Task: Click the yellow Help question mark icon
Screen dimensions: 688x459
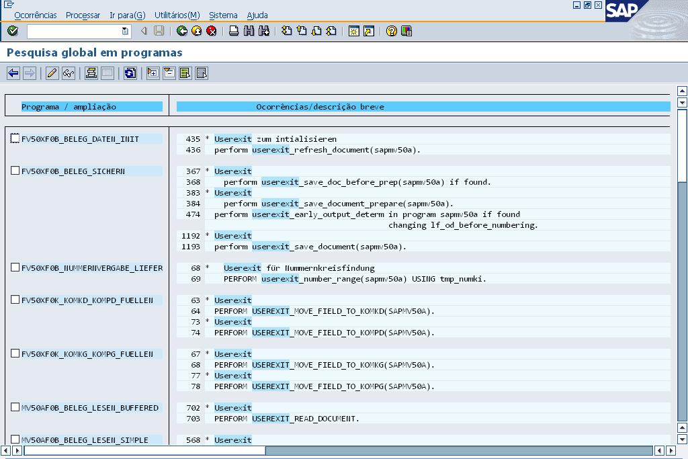Action: coord(392,31)
